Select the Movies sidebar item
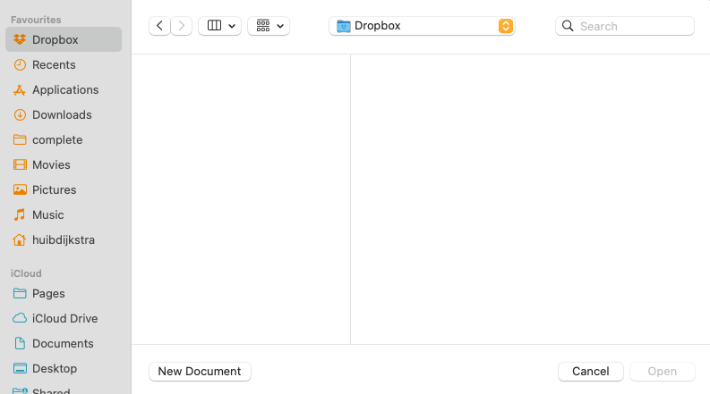 pyautogui.click(x=51, y=164)
